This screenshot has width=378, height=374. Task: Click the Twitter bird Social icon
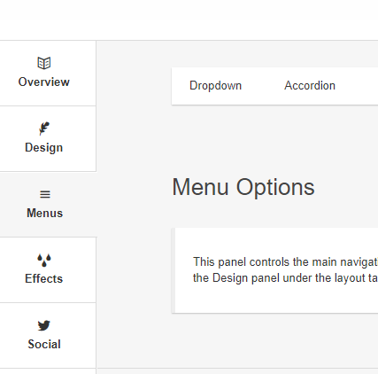click(x=44, y=325)
